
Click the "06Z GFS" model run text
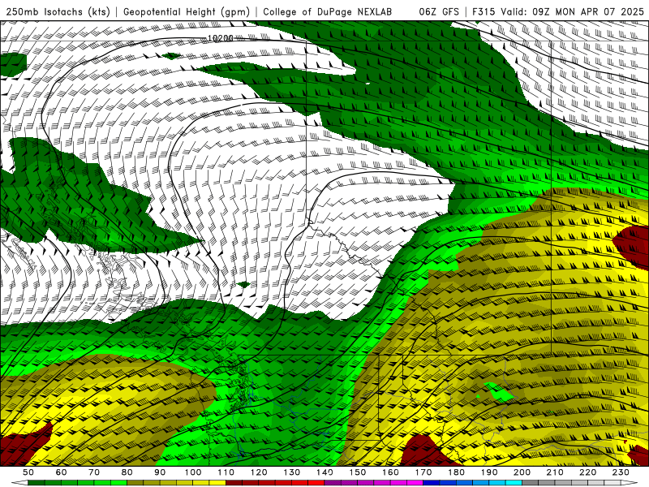coord(439,12)
